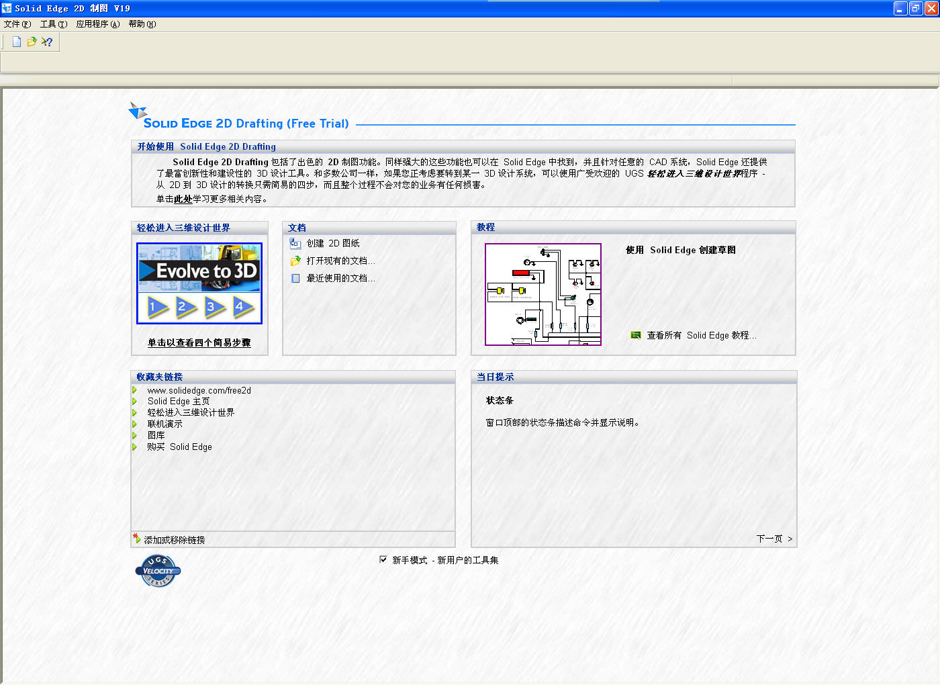Image resolution: width=940 pixels, height=685 pixels.
Task: Click step 2 arrow in Evolve banner
Action: (186, 308)
